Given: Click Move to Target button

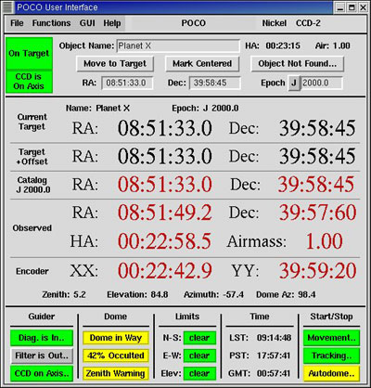Looking at the screenshot, I should click(x=115, y=64).
